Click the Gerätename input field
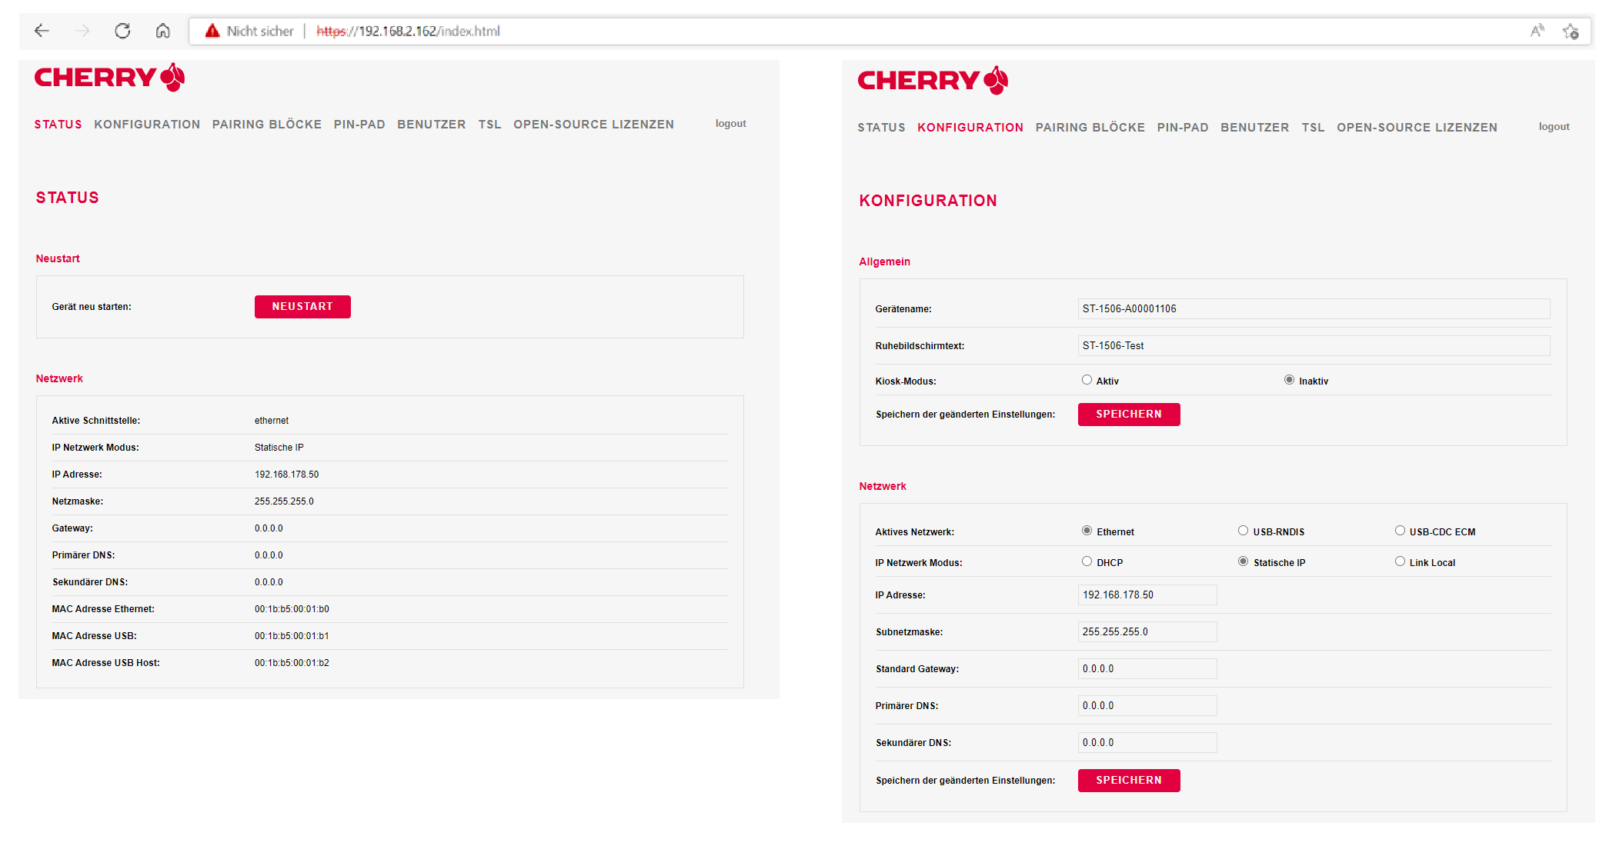This screenshot has width=1616, height=846. (x=1313, y=309)
